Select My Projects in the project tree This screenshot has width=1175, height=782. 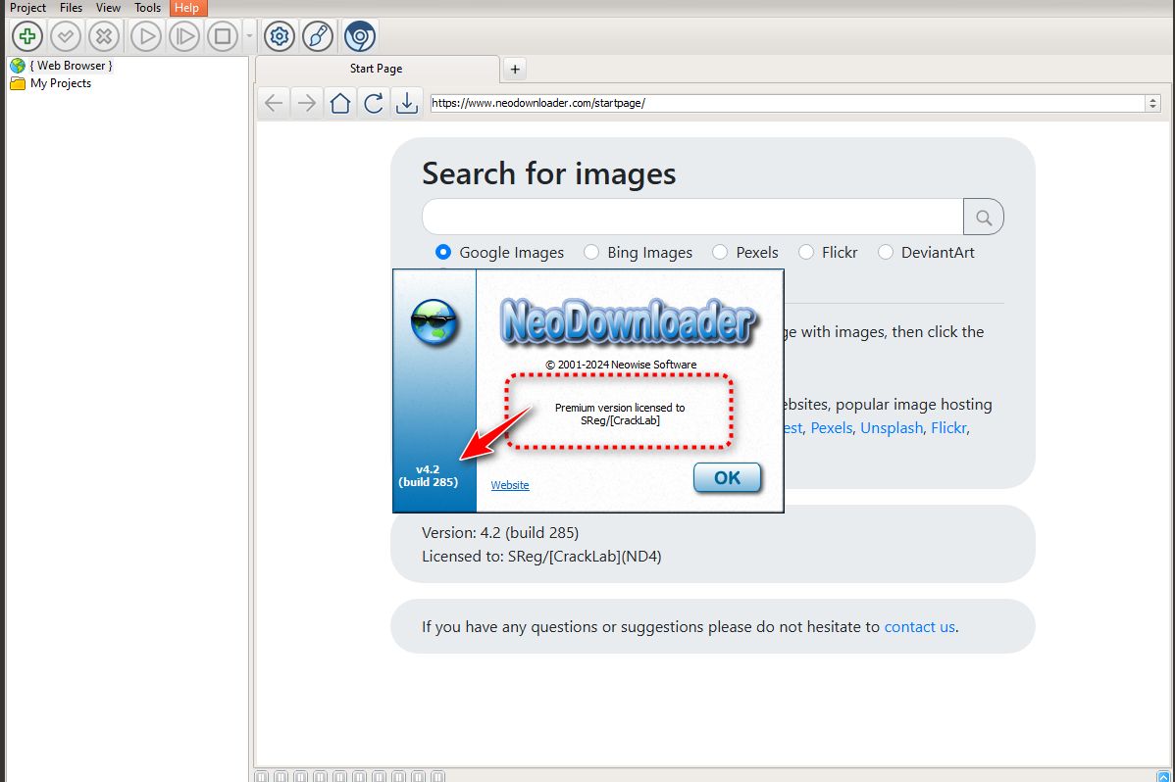pyautogui.click(x=61, y=83)
